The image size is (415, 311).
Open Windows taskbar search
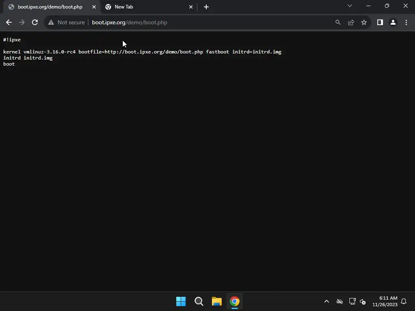[x=199, y=301]
